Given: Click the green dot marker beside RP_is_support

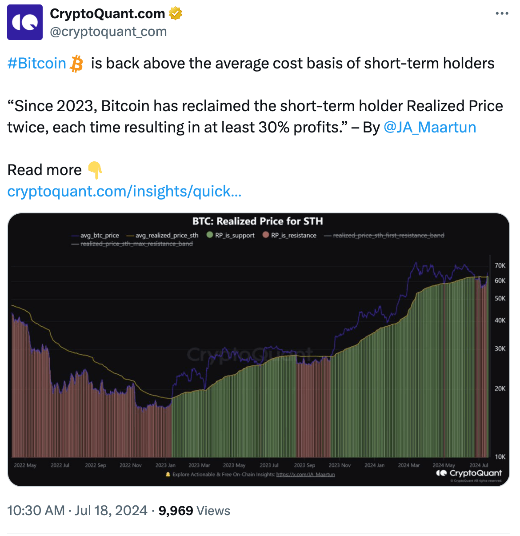Looking at the screenshot, I should coord(209,235).
